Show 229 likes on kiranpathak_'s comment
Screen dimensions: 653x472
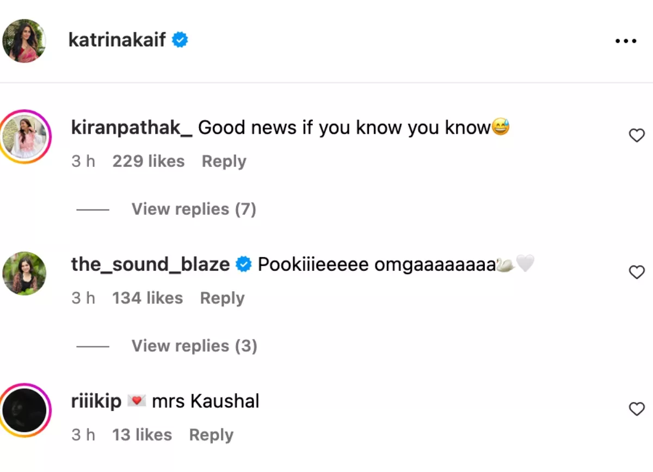coord(148,162)
